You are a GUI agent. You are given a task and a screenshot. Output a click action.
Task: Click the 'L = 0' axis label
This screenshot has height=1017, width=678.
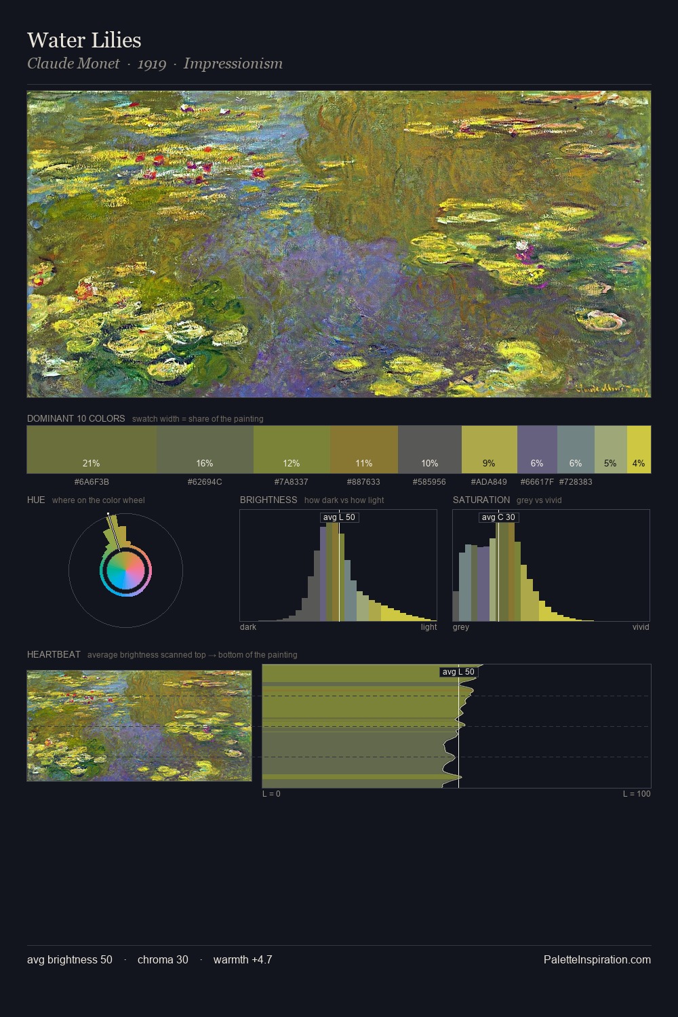[x=271, y=794]
